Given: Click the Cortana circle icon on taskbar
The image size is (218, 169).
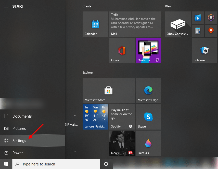Looking at the screenshot, I should pos(106,164).
